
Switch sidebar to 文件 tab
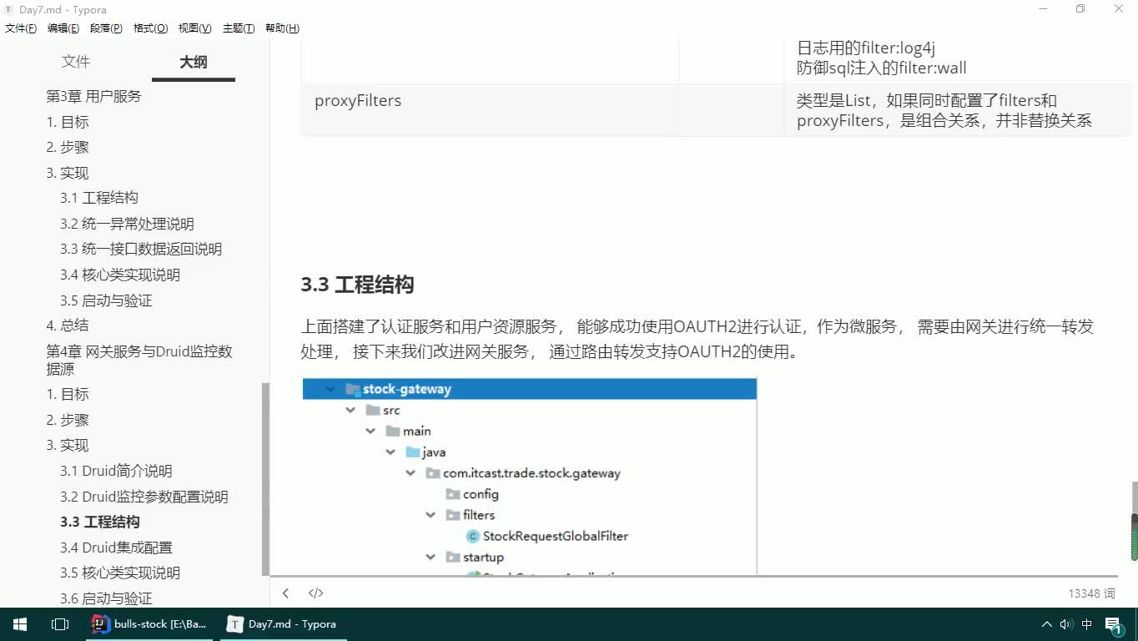76,62
